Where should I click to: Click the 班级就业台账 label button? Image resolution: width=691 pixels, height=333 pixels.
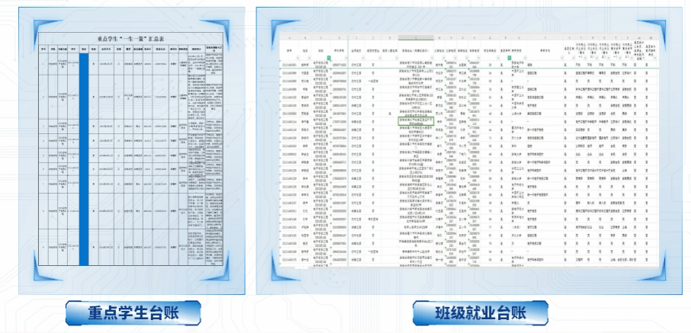(480, 312)
